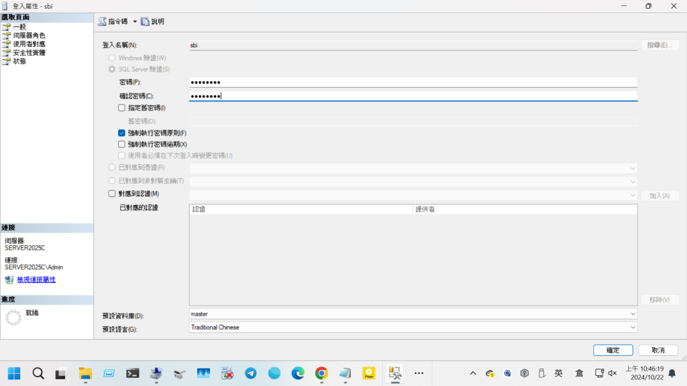Click the 檢視連接屬性 connection properties icon
The height and width of the screenshot is (386, 687).
point(9,279)
